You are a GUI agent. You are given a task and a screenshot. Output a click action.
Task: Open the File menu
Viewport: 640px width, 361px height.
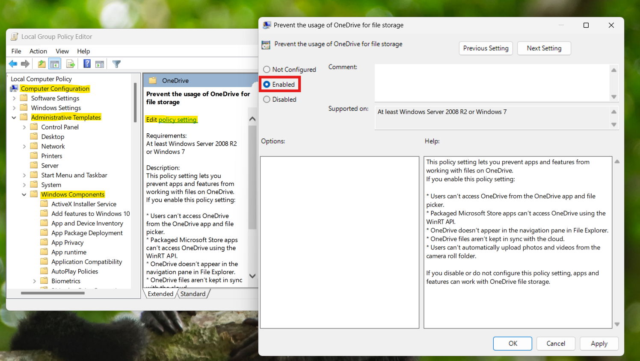click(16, 51)
